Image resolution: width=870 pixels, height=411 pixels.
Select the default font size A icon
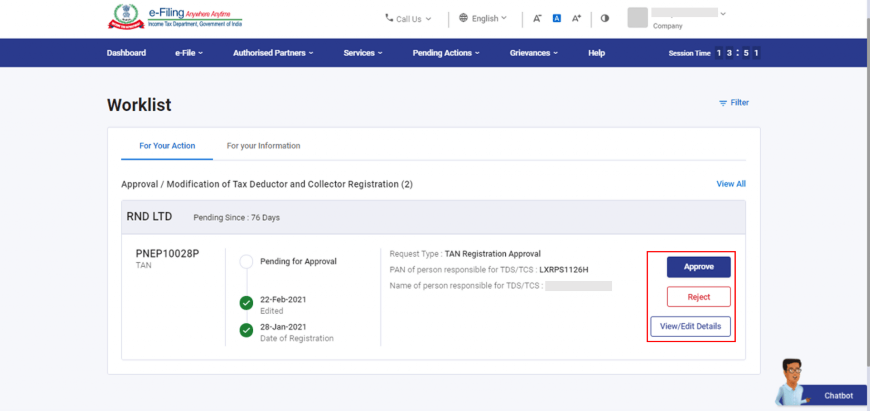point(556,19)
